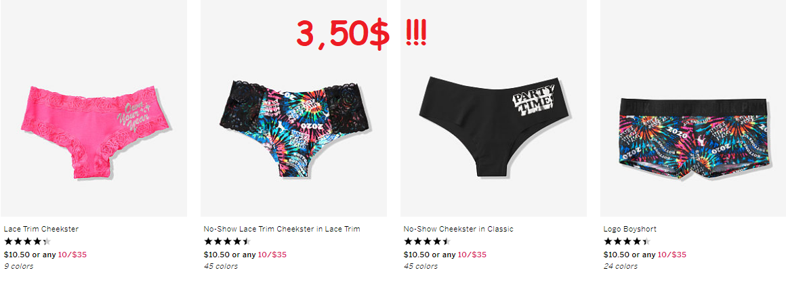This screenshot has height=283, width=786.
Task: Click the No-Show Cheekster in Classic title
Action: (x=458, y=229)
